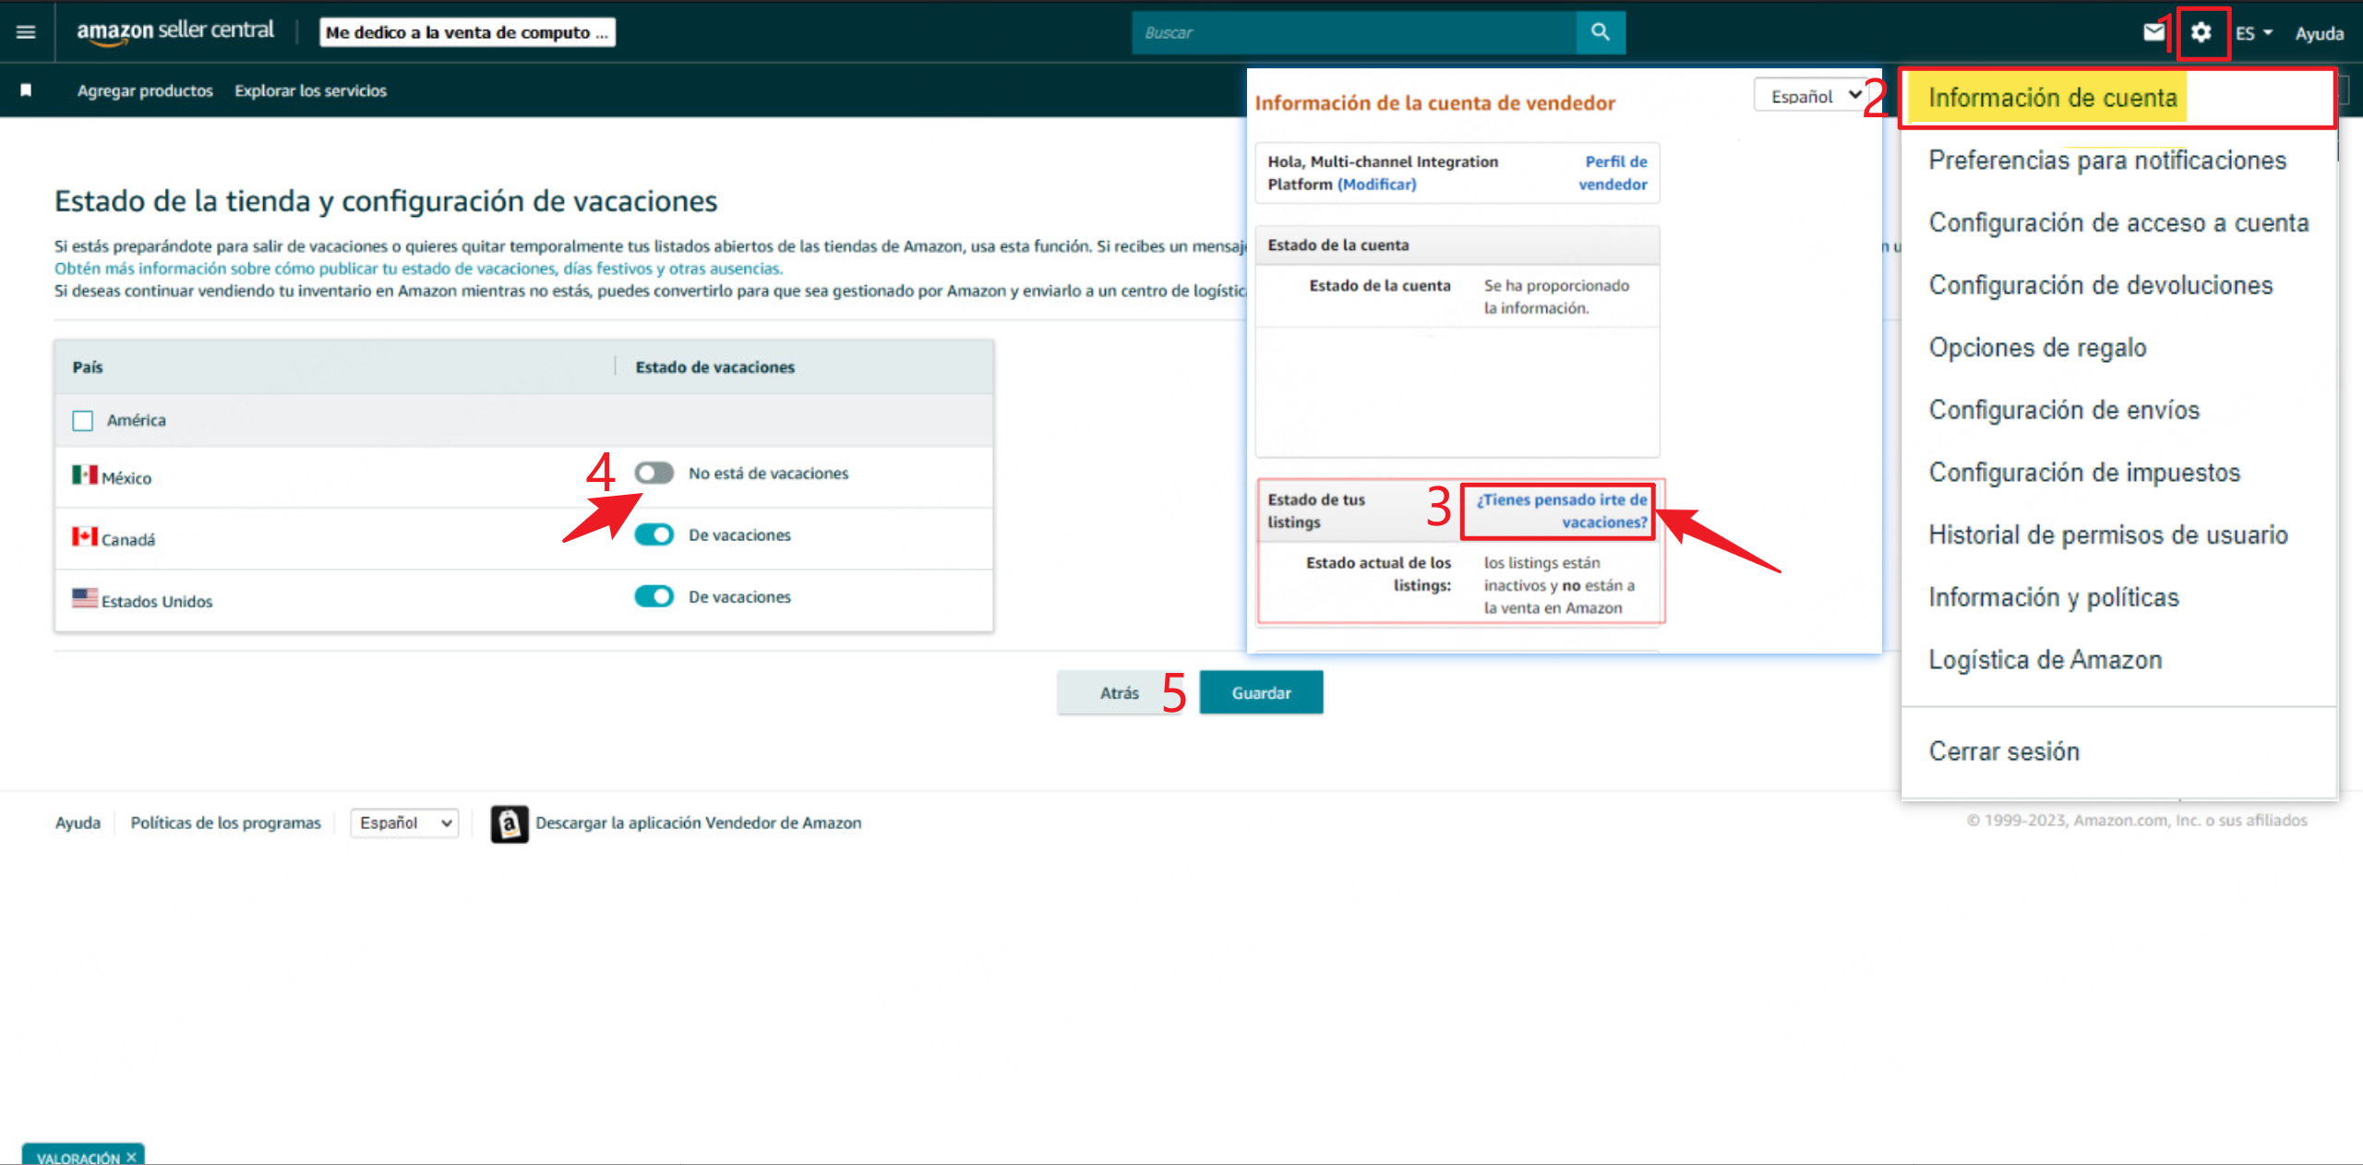Close the VALORACIÓN feedback tab

pyautogui.click(x=131, y=1157)
